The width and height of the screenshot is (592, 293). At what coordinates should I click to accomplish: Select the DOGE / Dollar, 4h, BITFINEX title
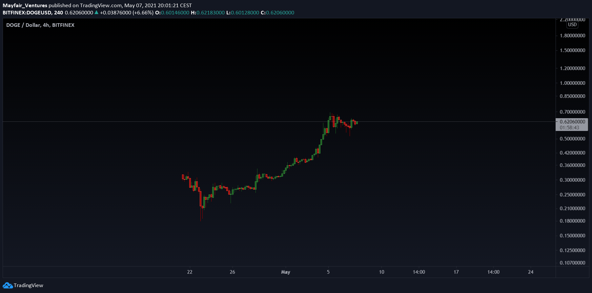click(x=40, y=25)
